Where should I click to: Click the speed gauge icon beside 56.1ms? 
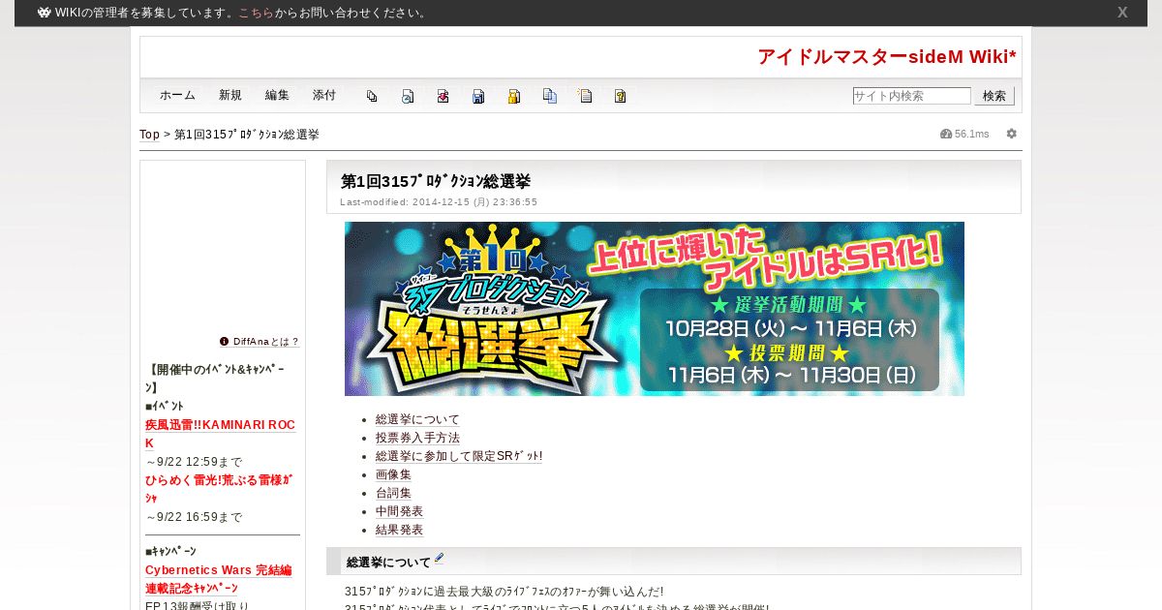coord(946,134)
